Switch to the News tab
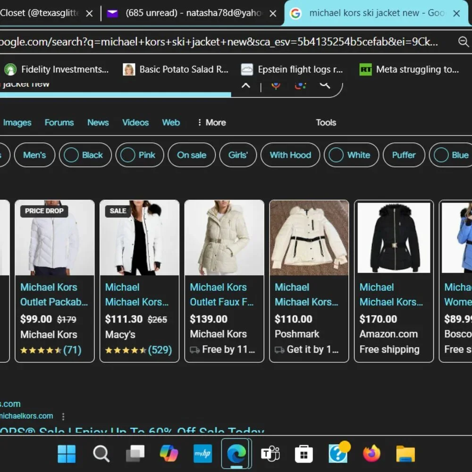 (98, 123)
